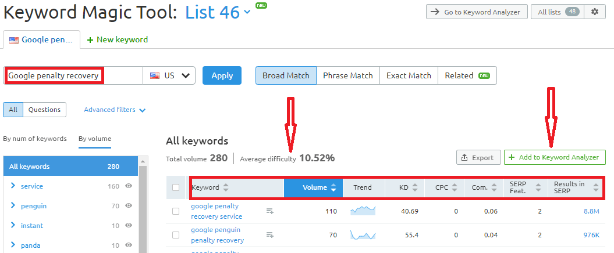Expand the penguin keyword group
614x253 pixels.
13,205
